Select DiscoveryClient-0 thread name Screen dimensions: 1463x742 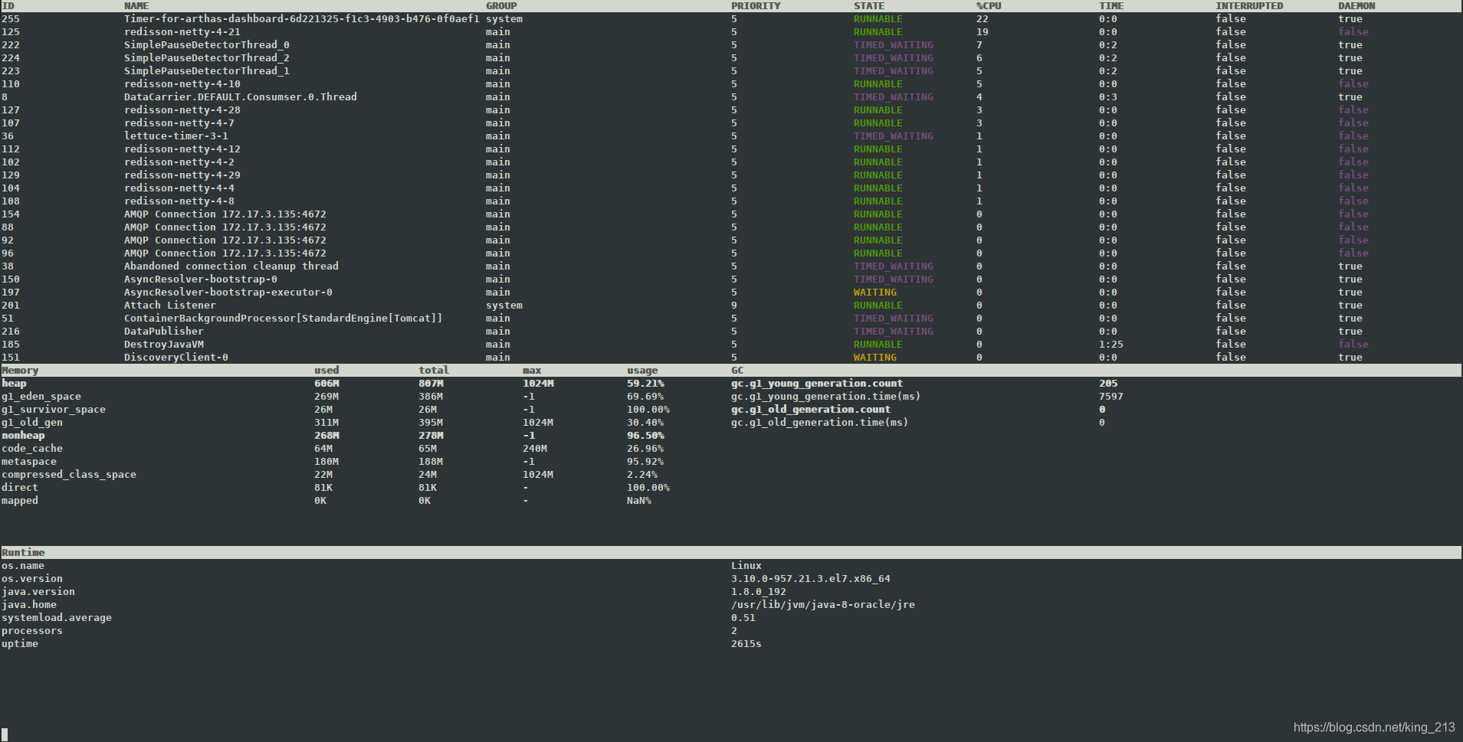coord(176,358)
